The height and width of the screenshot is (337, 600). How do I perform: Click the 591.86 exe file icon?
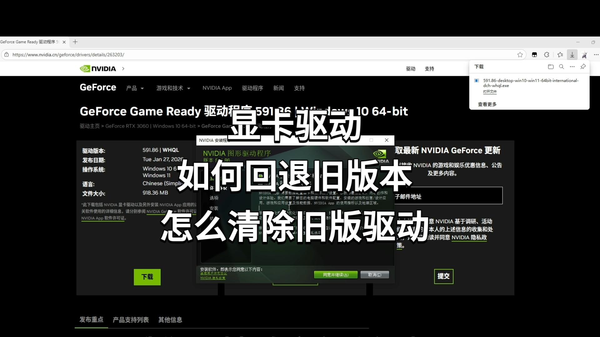tap(477, 81)
